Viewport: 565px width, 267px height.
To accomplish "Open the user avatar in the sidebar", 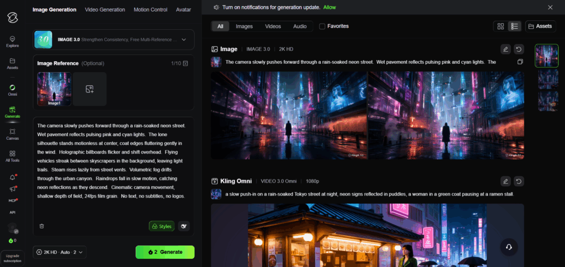I will [13, 228].
